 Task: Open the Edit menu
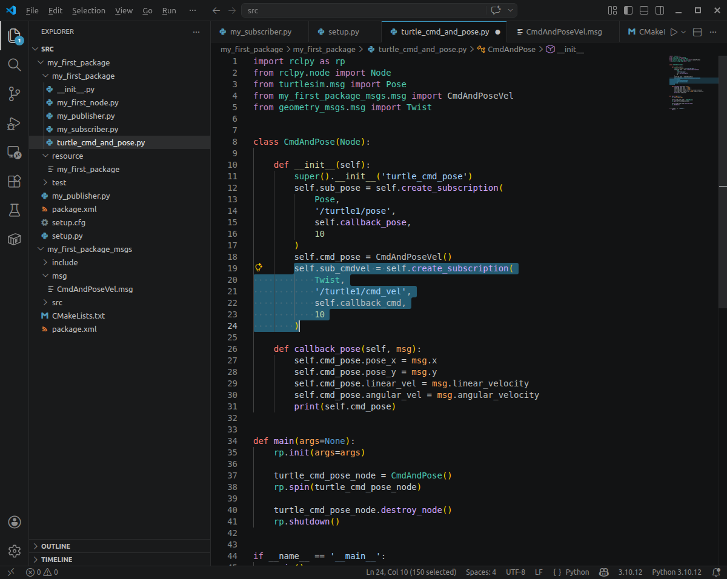coord(55,11)
